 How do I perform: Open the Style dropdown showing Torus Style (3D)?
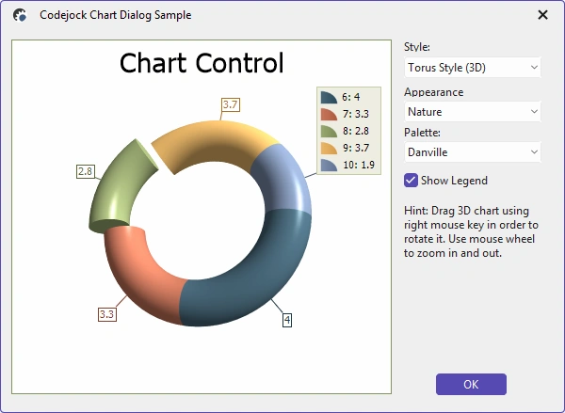tap(473, 68)
